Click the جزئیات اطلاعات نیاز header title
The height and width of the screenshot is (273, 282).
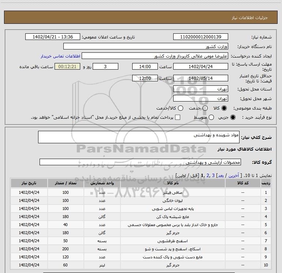[250, 18]
